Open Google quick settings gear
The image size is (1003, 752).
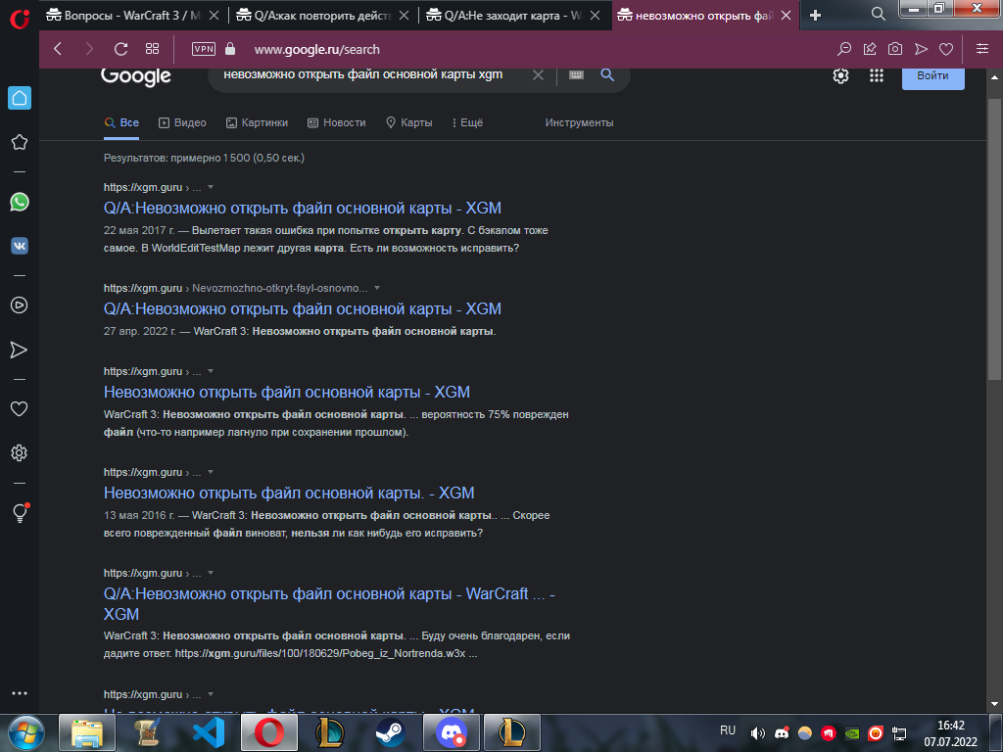[x=840, y=75]
